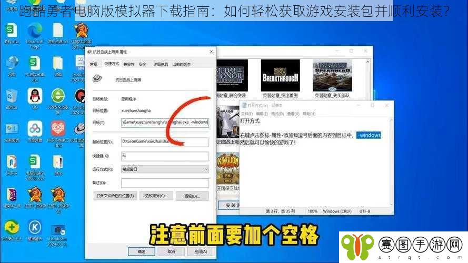Switch to the Security (安全) tab
468x263 pixels.
coord(143,64)
